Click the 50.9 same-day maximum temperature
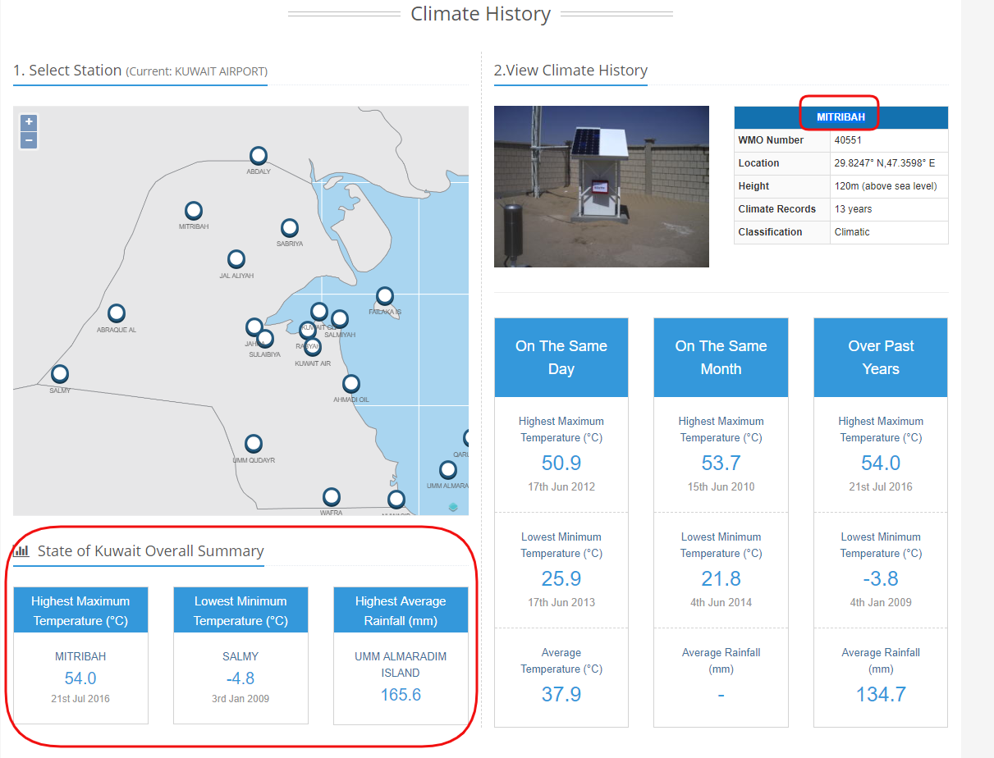Screen dimensions: 994x758 pyautogui.click(x=561, y=463)
